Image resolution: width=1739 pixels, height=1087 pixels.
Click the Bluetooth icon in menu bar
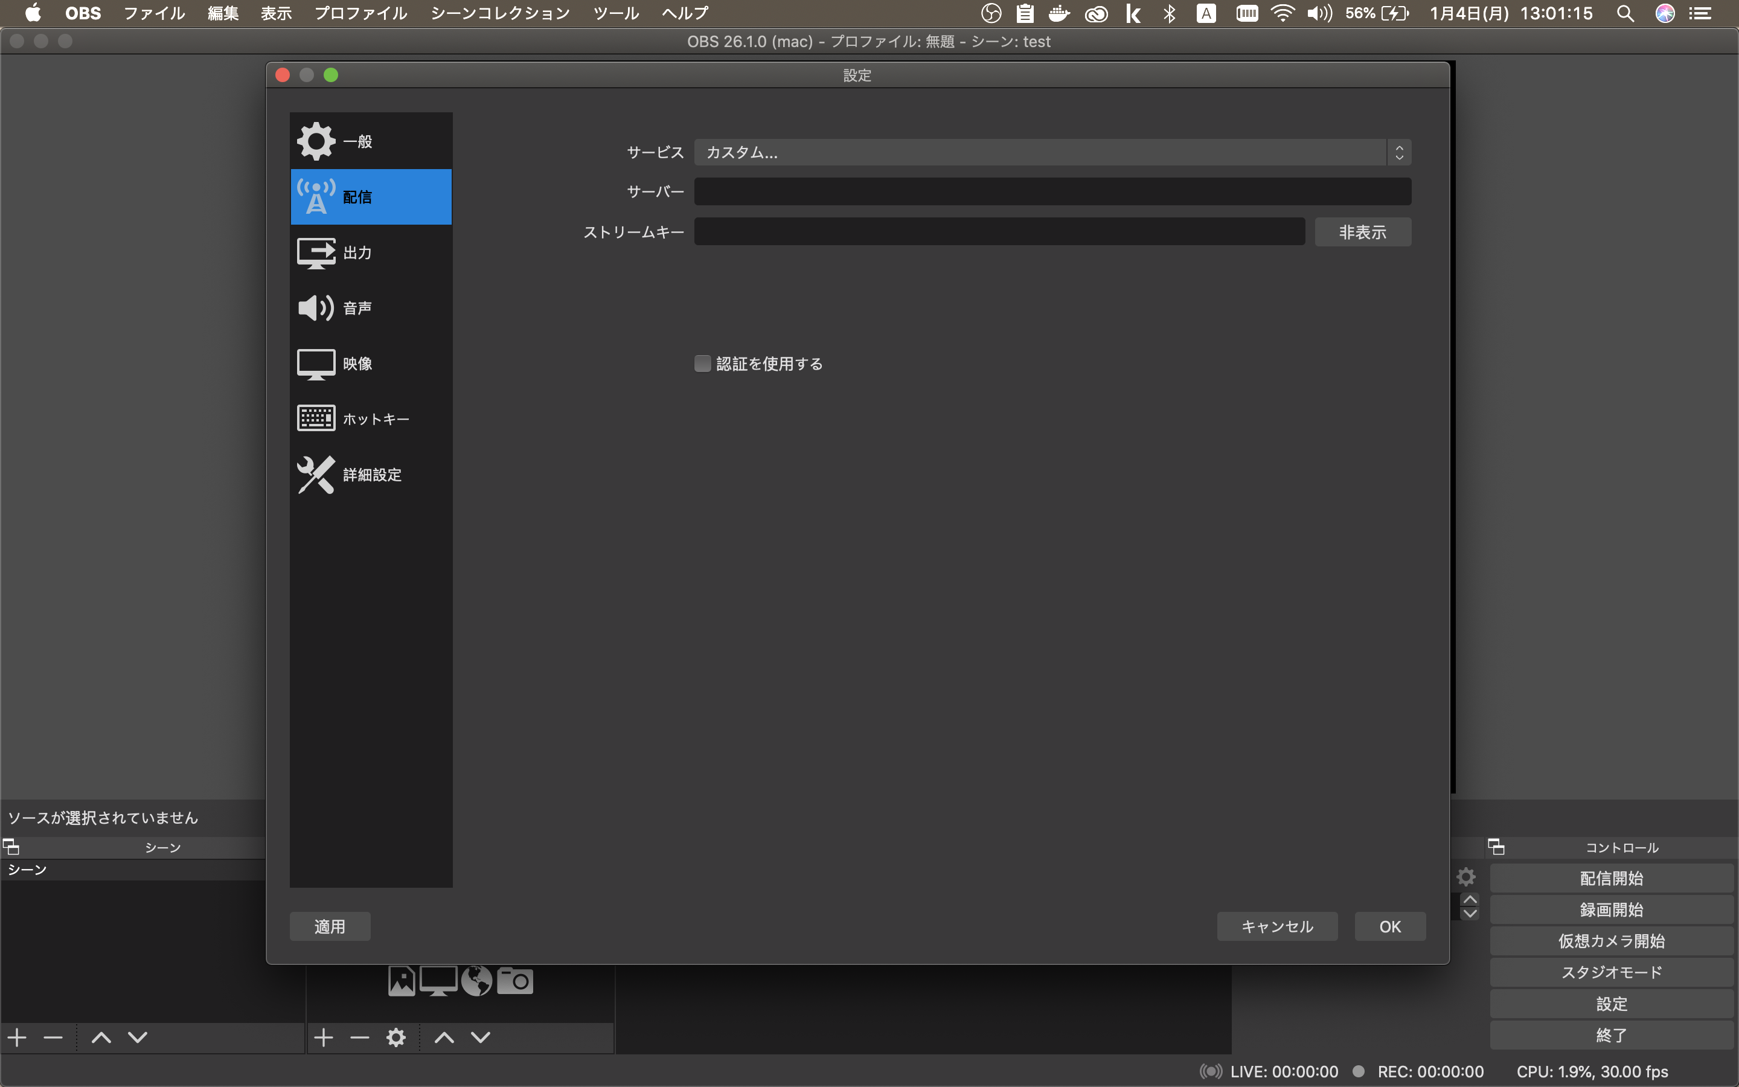coord(1169,14)
